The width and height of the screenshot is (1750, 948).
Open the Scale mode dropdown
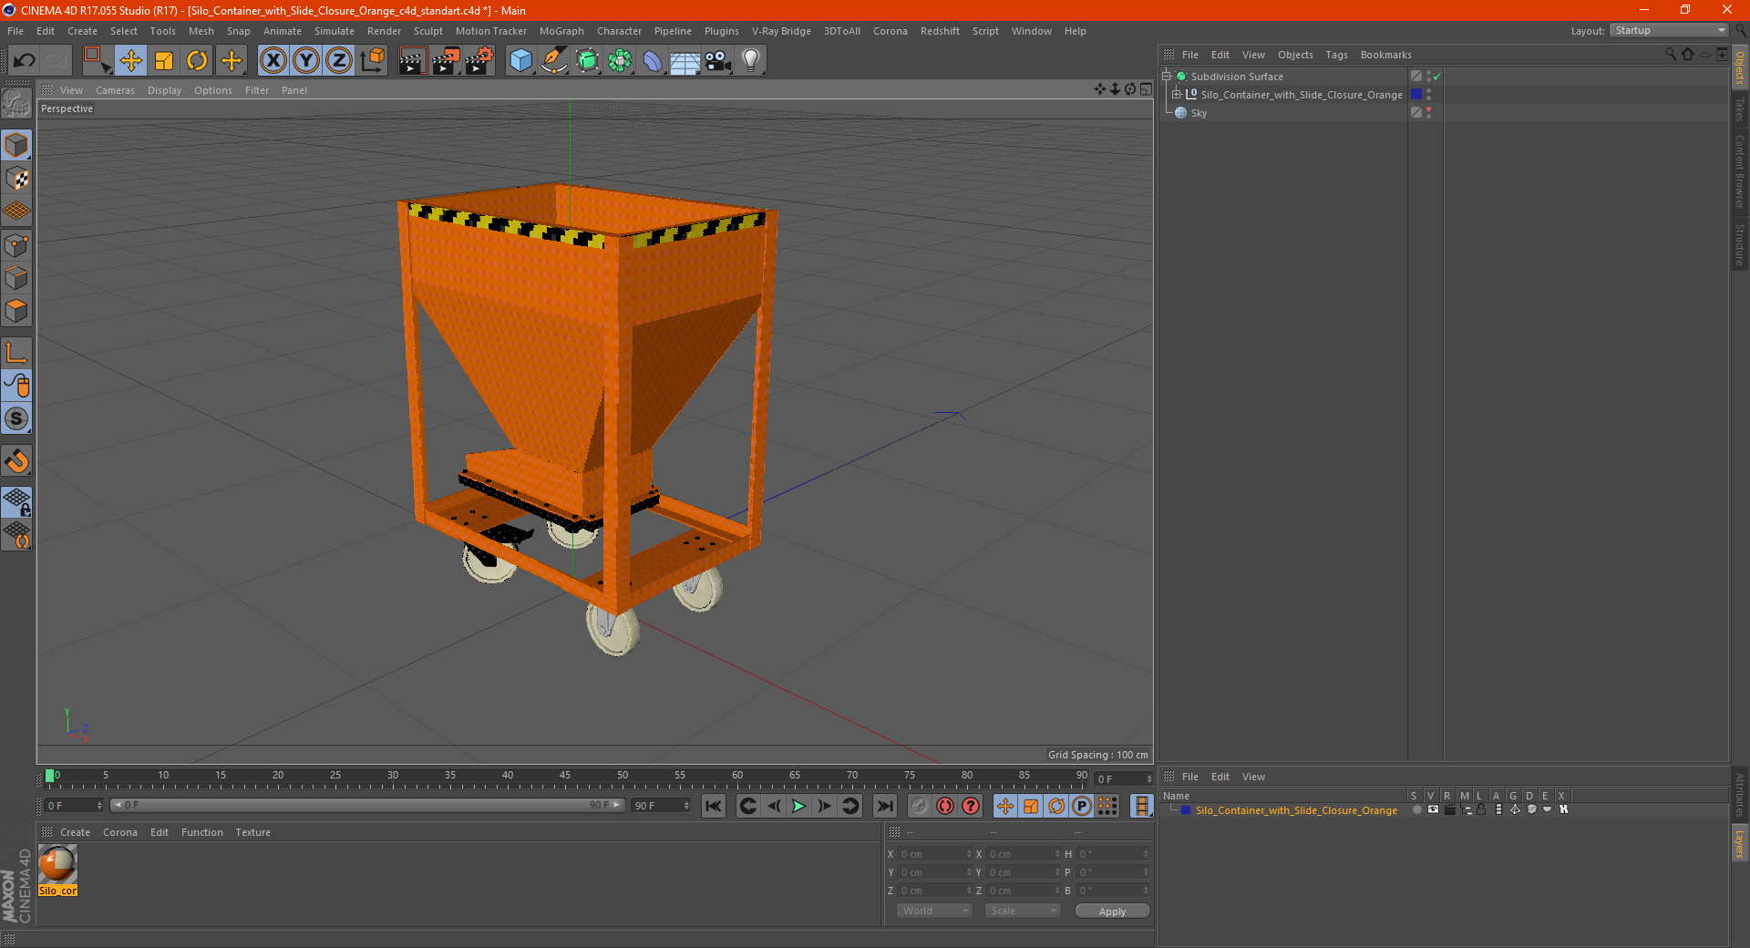coord(1022,911)
